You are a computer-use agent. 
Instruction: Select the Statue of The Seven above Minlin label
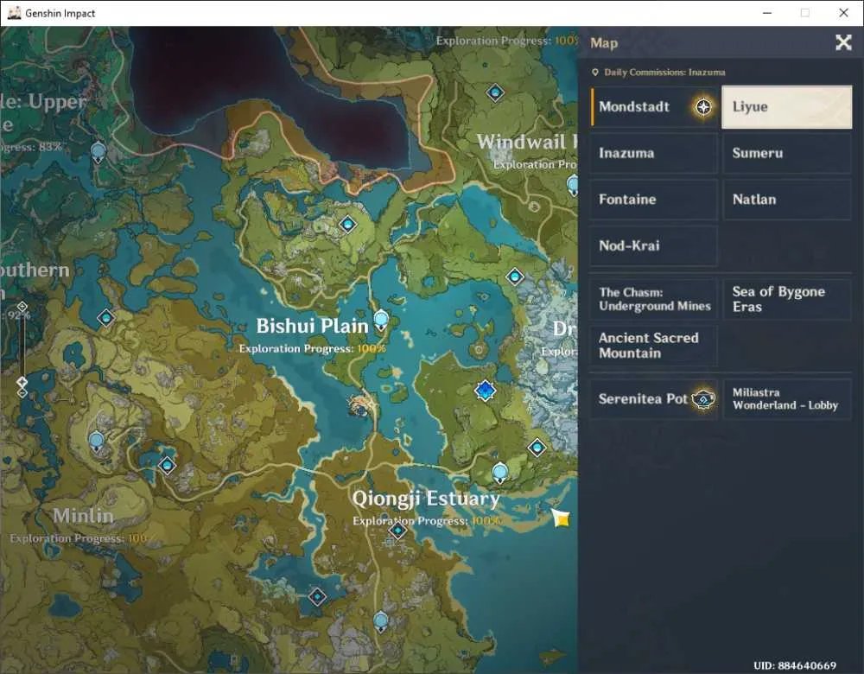pos(97,442)
